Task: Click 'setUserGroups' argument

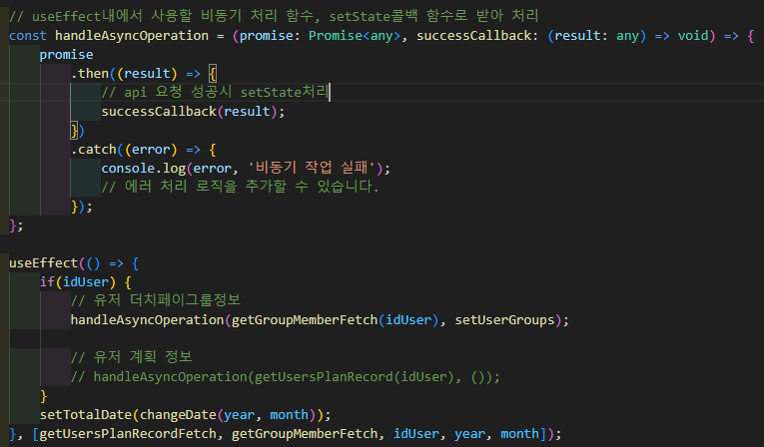Action: (504, 320)
